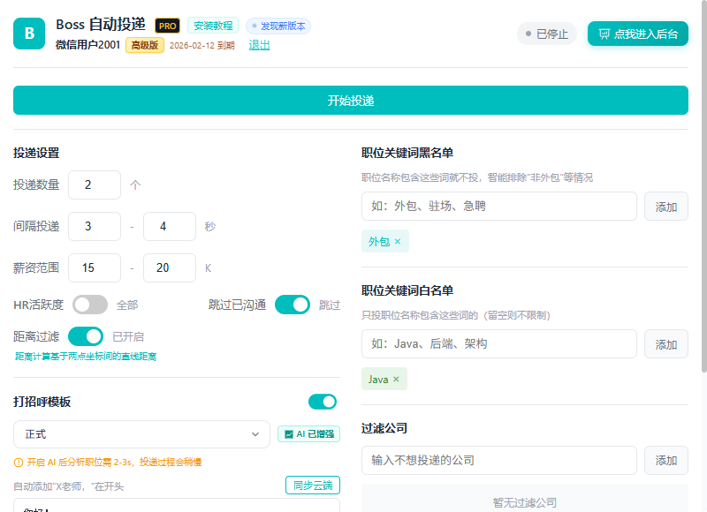Screen dimensions: 707x512
Task: Click the megaphone icon on 点我进入后台 button
Action: click(606, 32)
